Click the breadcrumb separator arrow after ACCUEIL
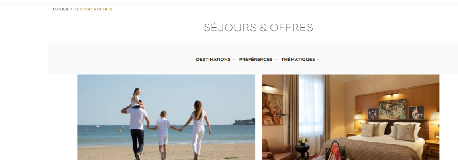The image size is (458, 160). (x=72, y=9)
